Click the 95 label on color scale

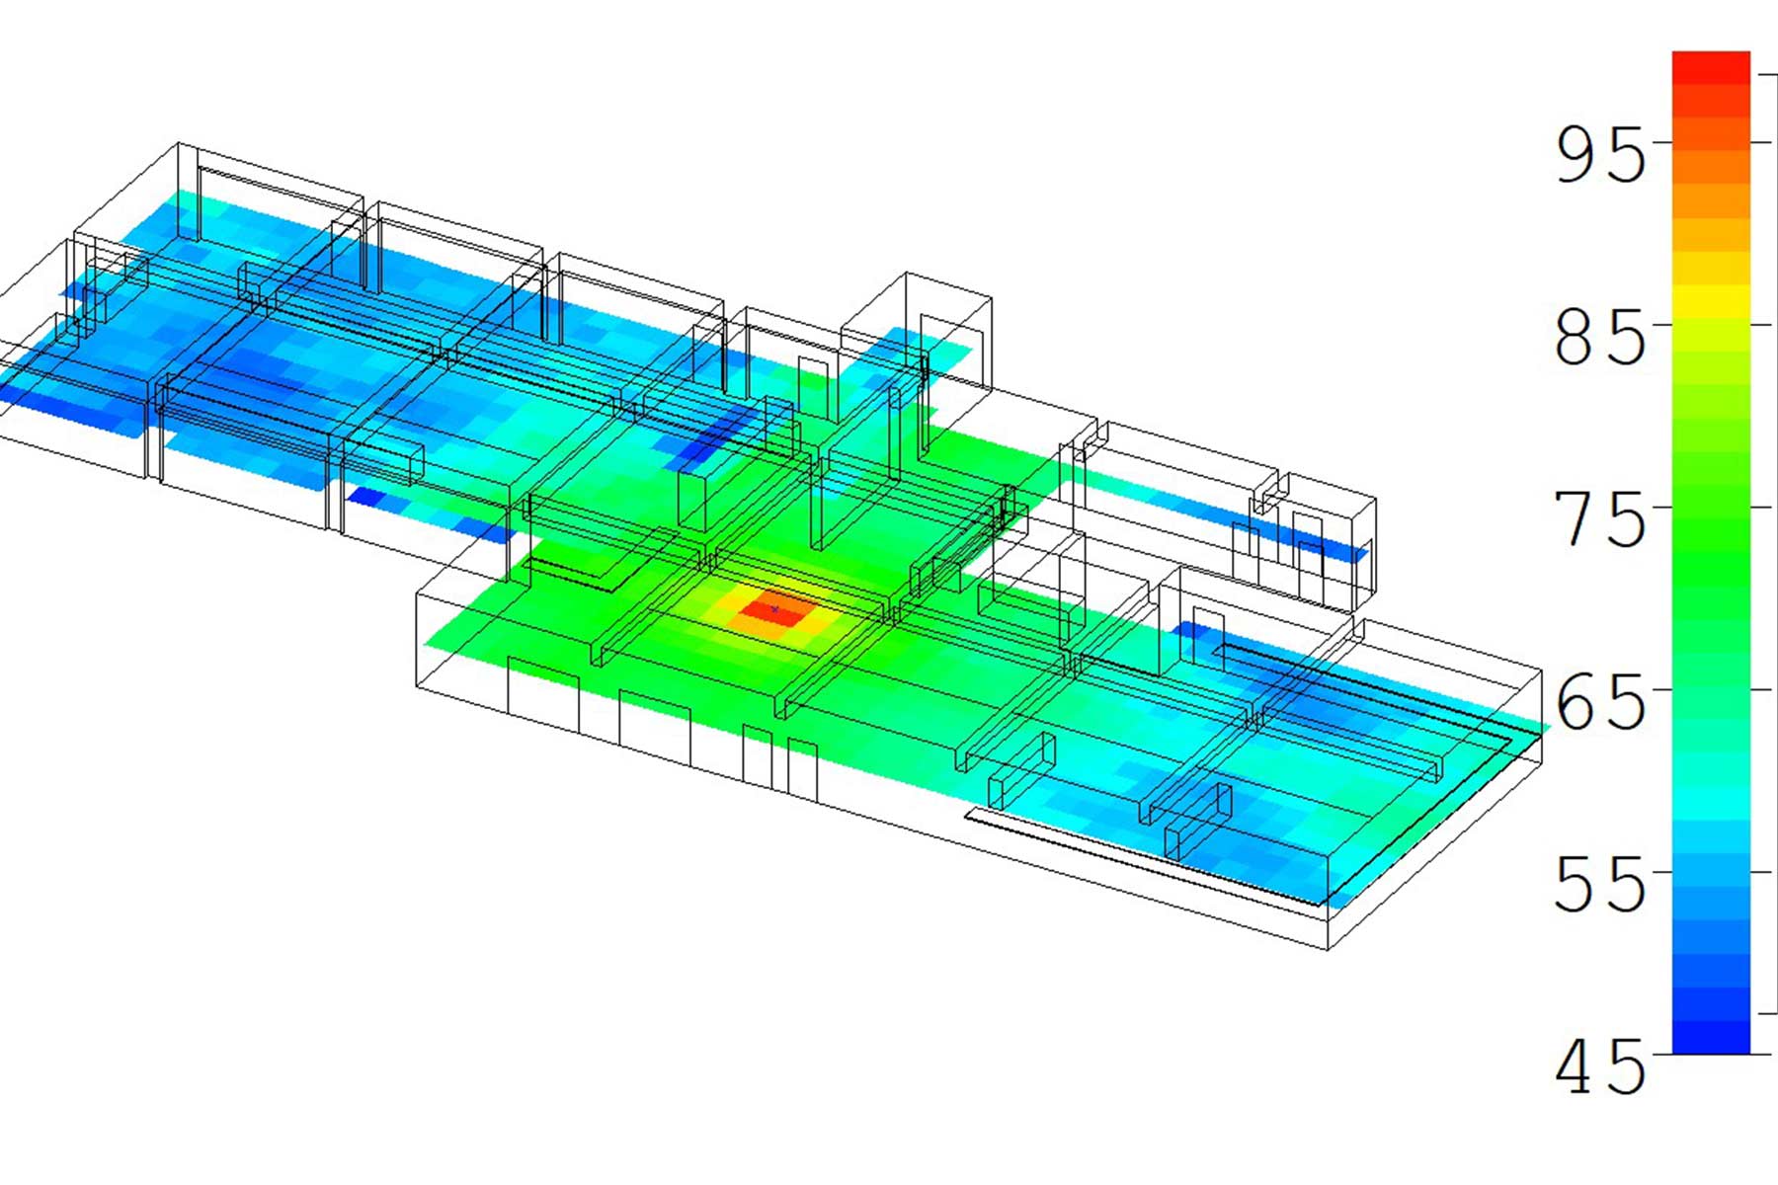(x=1601, y=155)
